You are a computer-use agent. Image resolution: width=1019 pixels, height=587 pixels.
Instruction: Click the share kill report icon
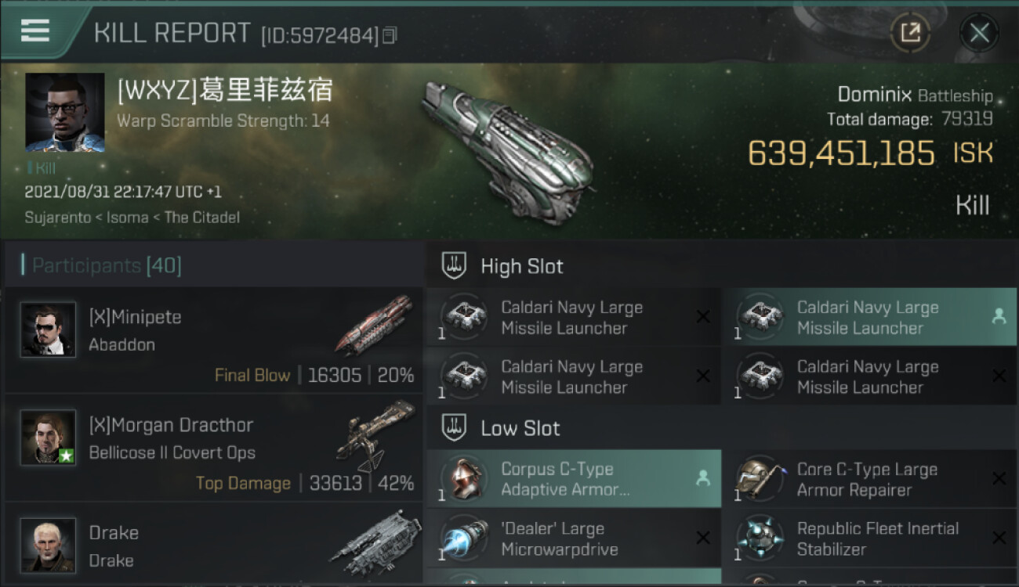[x=910, y=33]
